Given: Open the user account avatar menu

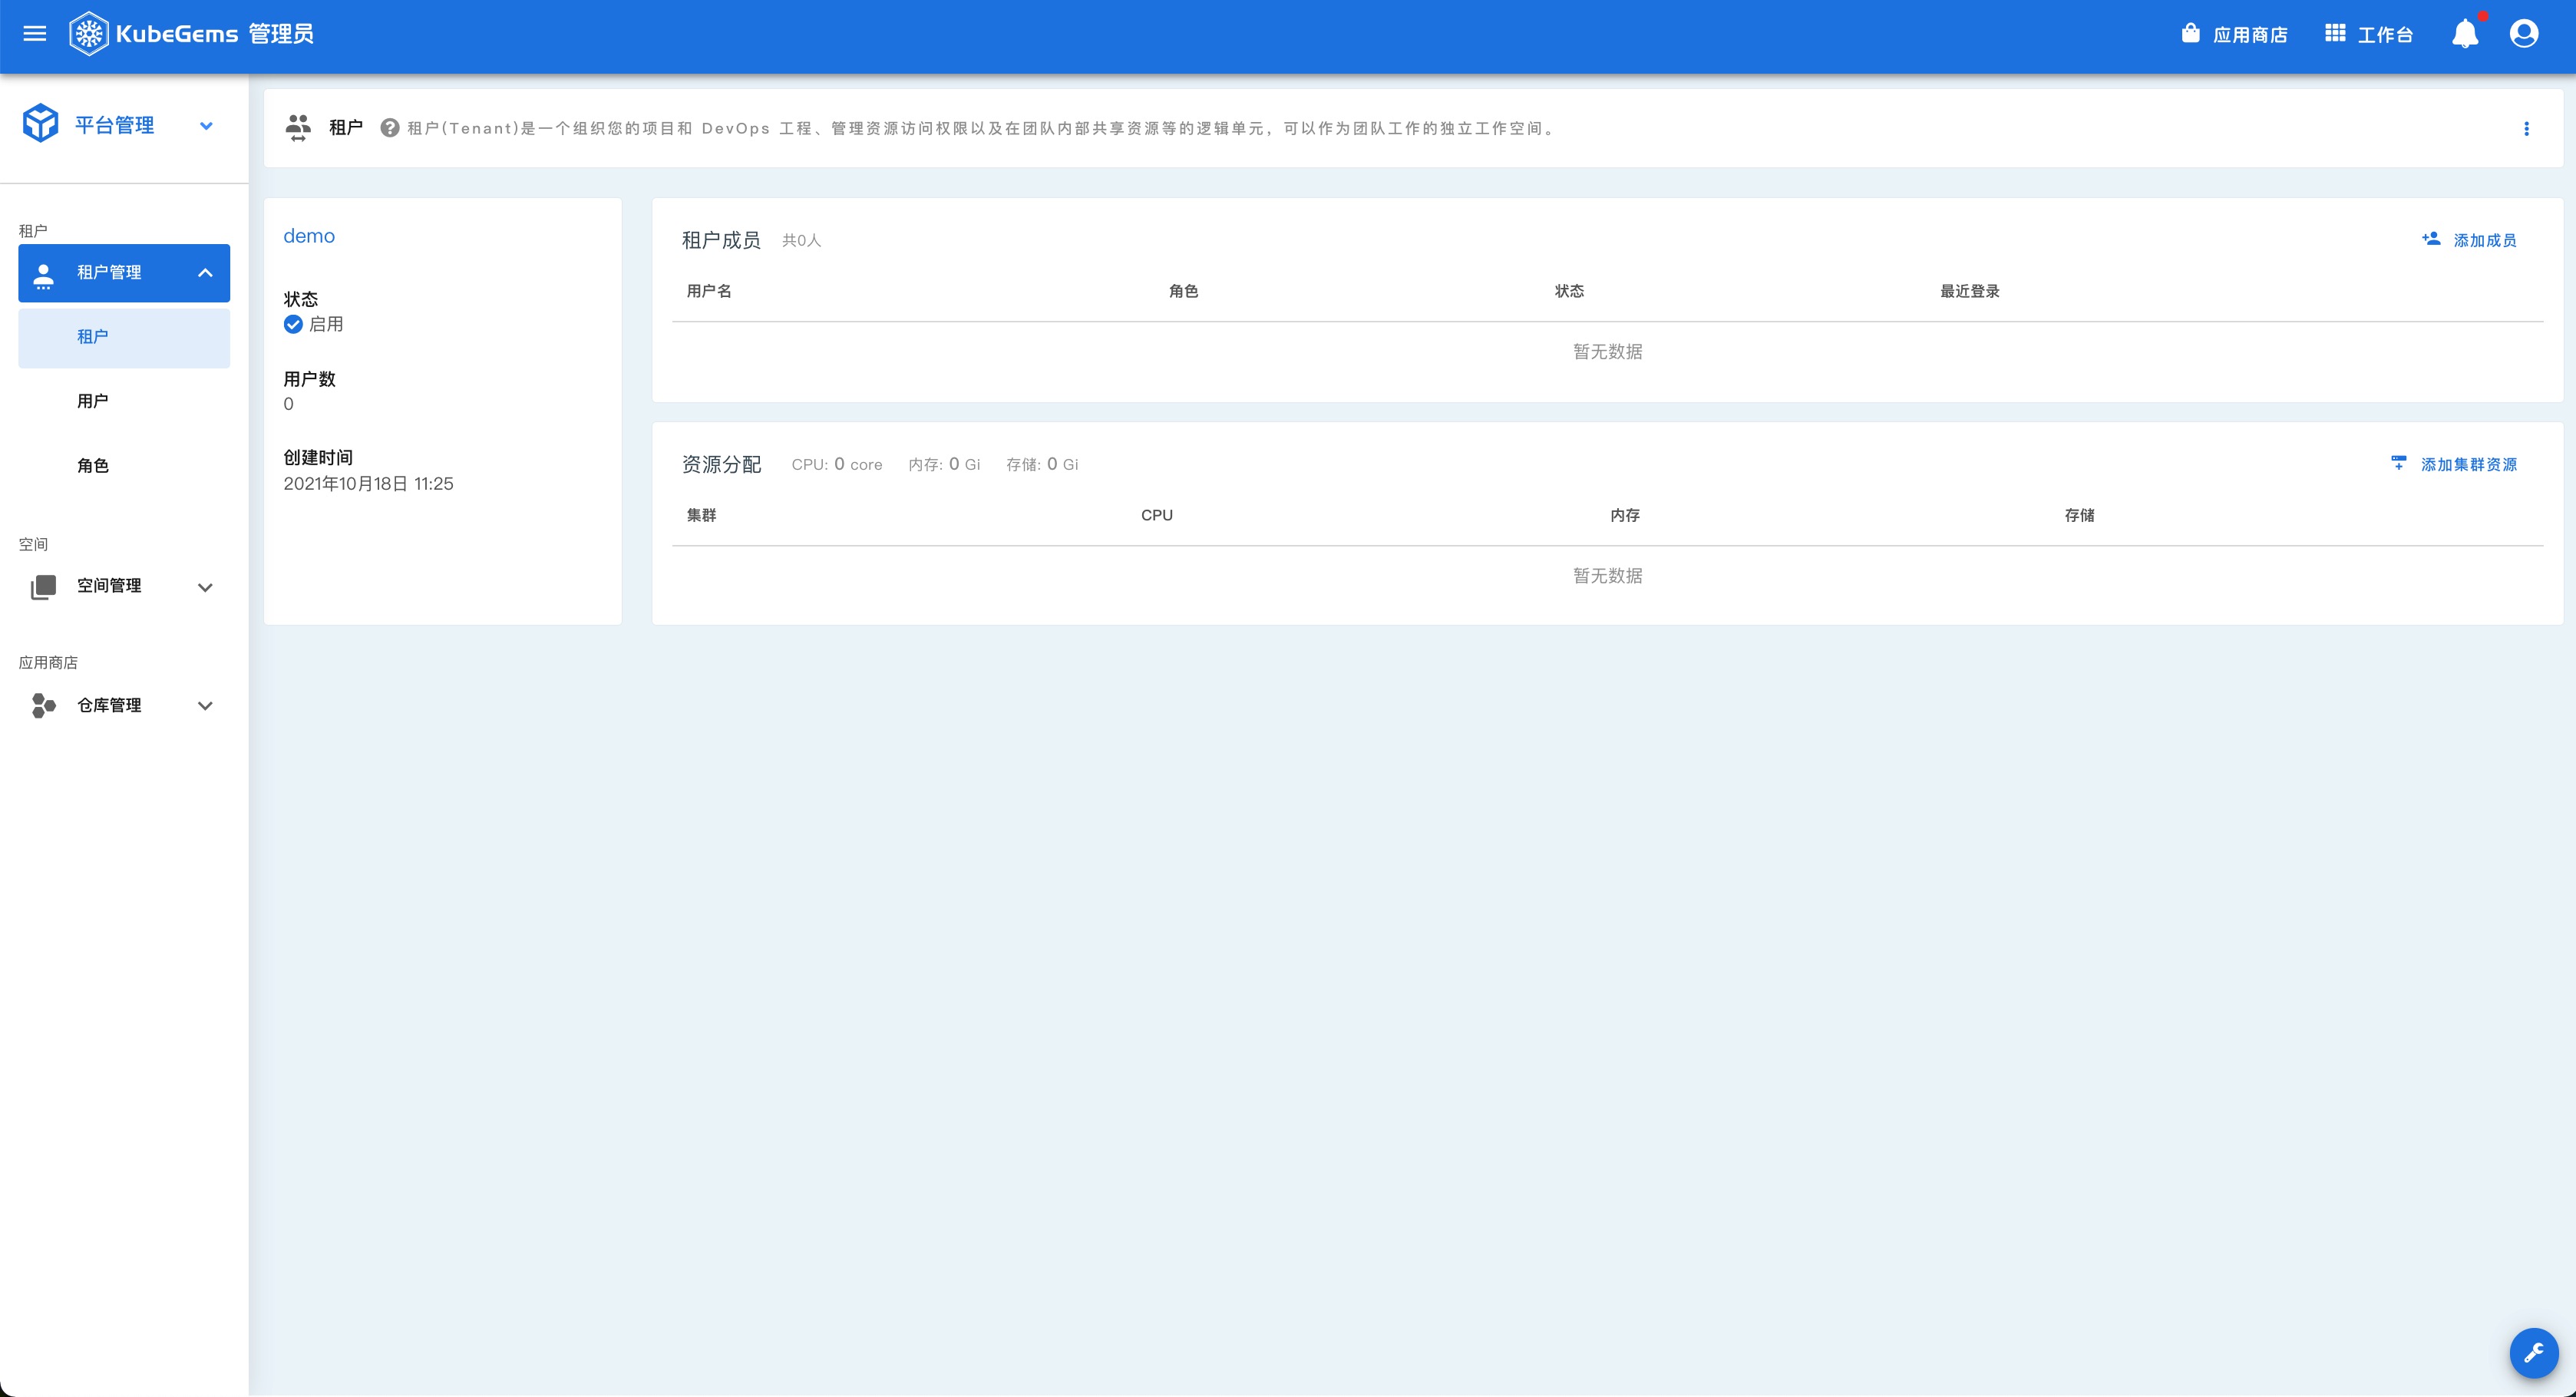Looking at the screenshot, I should (x=2524, y=34).
